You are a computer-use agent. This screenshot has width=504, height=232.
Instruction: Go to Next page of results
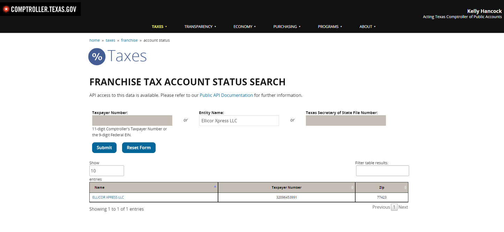(x=403, y=207)
